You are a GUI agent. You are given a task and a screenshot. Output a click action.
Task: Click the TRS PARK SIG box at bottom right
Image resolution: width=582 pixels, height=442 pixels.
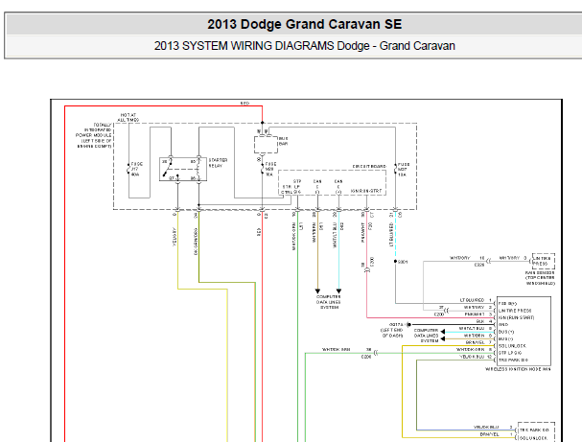[x=536, y=430]
